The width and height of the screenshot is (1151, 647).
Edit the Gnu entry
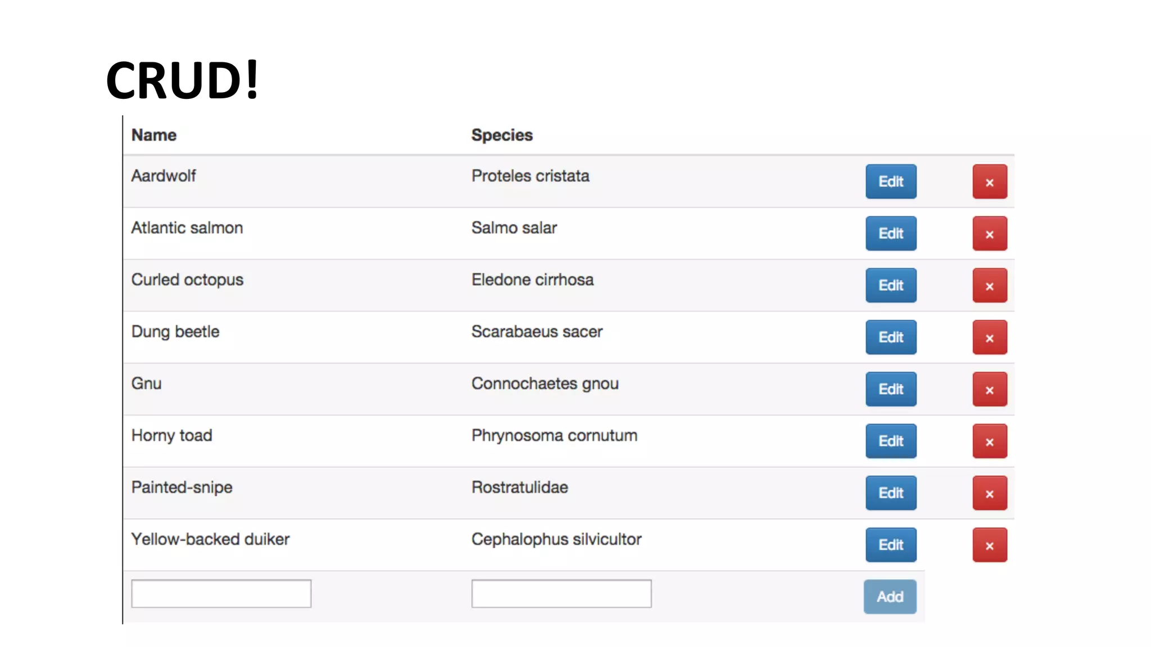tap(890, 389)
